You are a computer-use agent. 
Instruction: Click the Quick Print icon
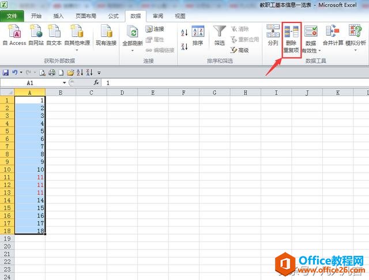(x=52, y=73)
